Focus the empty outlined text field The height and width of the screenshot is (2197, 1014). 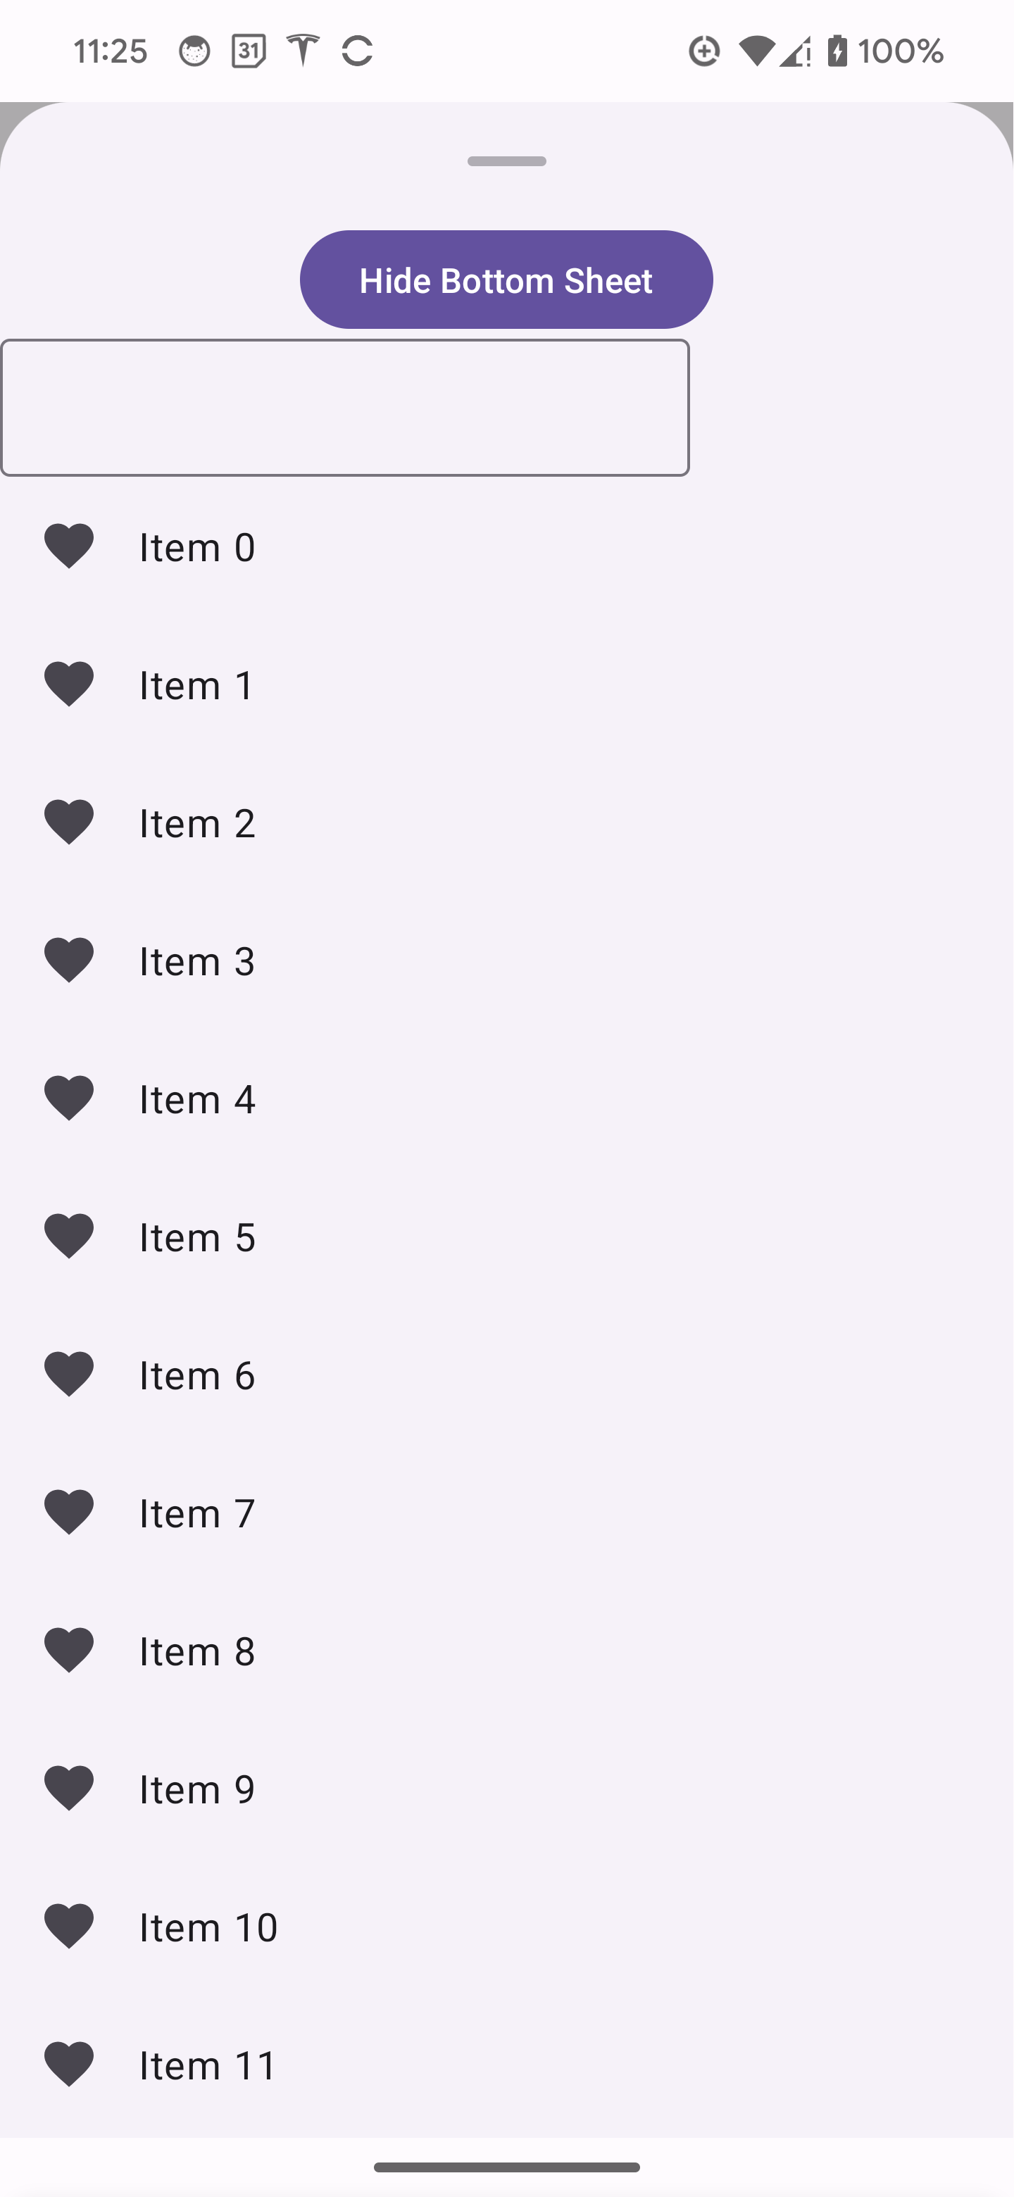pyautogui.click(x=344, y=408)
